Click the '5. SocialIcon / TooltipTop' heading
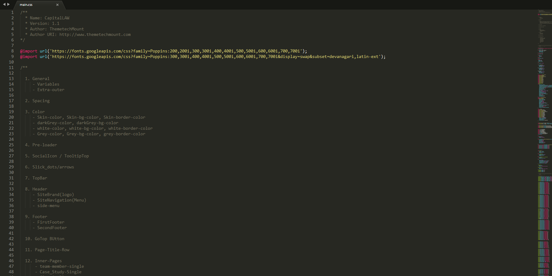 click(57, 156)
